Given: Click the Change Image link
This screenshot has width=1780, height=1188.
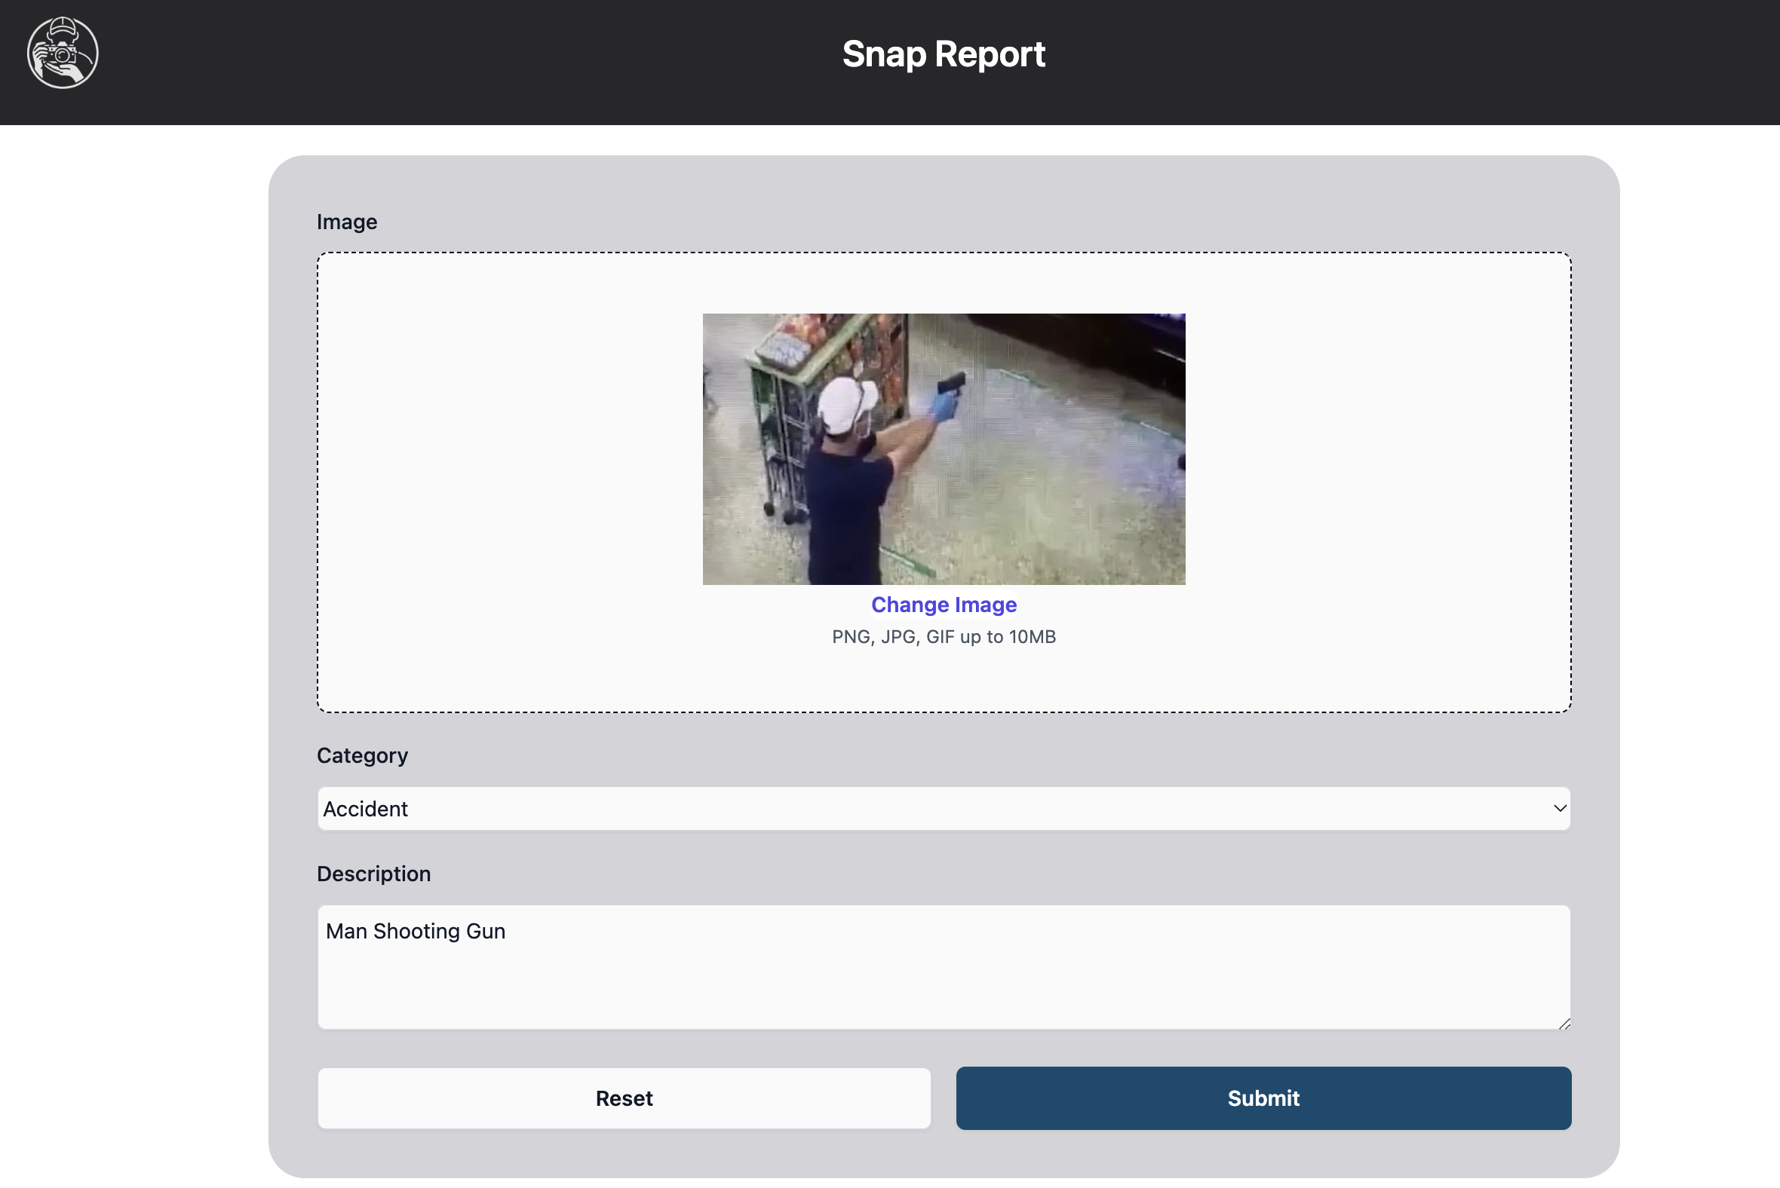Looking at the screenshot, I should click(x=943, y=605).
